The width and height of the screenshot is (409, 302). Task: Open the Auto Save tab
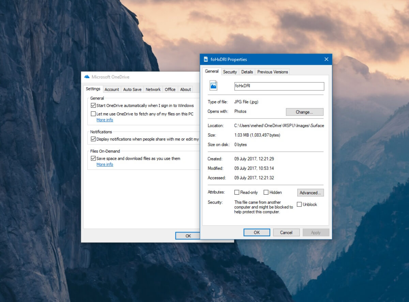pyautogui.click(x=132, y=89)
